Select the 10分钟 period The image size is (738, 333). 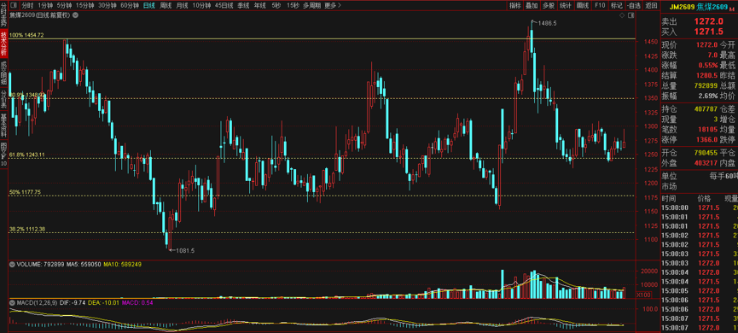[201, 6]
